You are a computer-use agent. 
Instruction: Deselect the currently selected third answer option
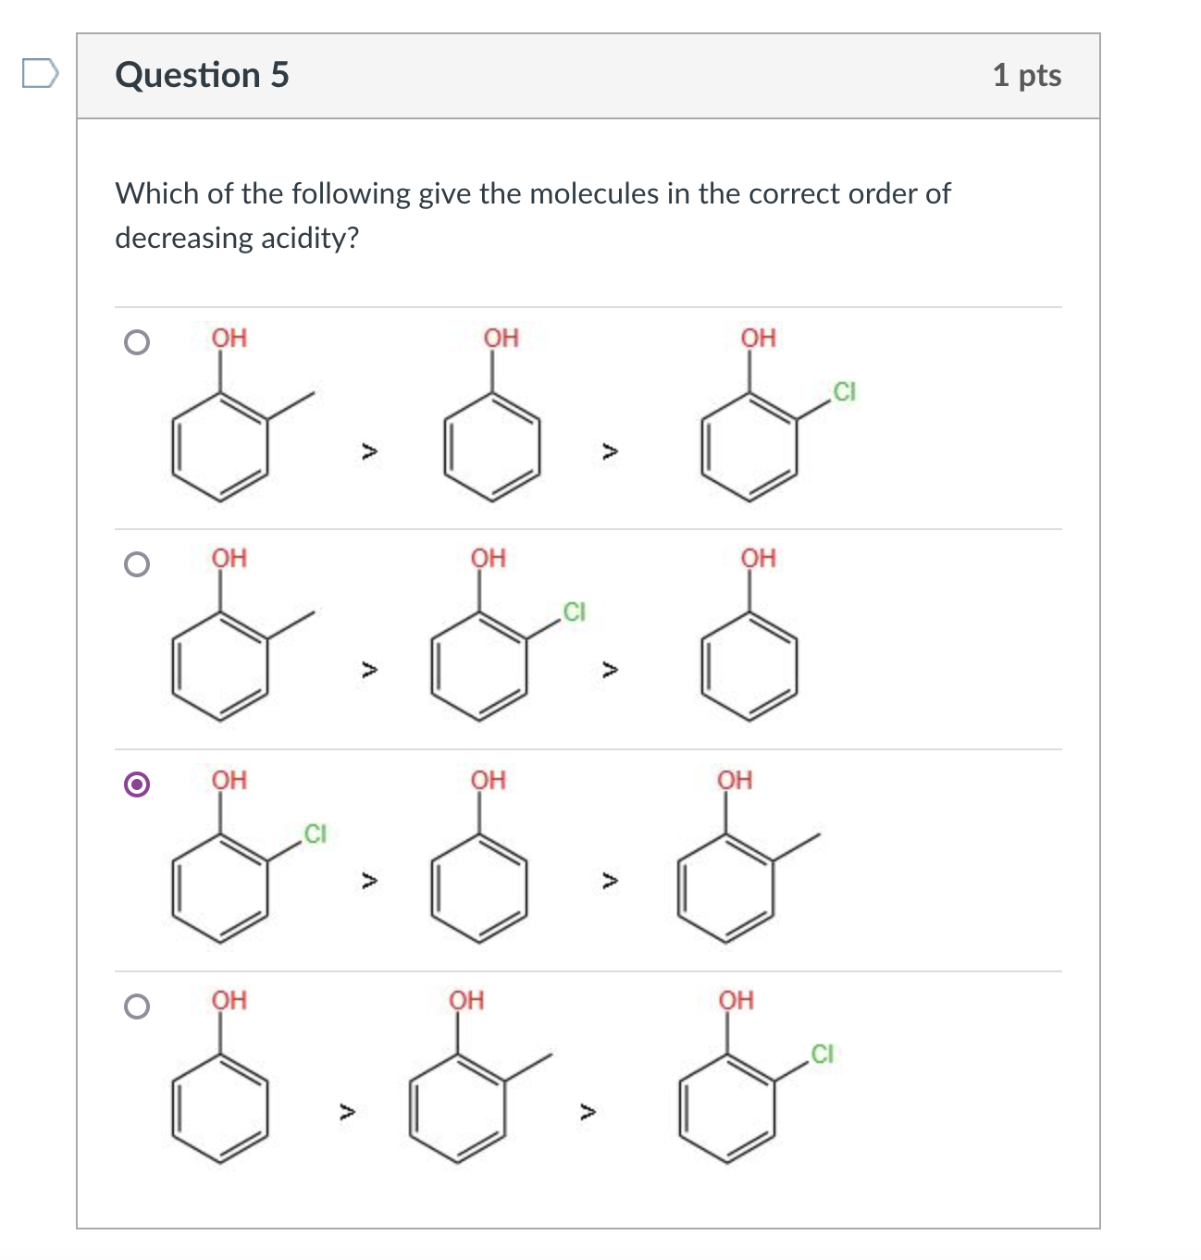tap(137, 784)
